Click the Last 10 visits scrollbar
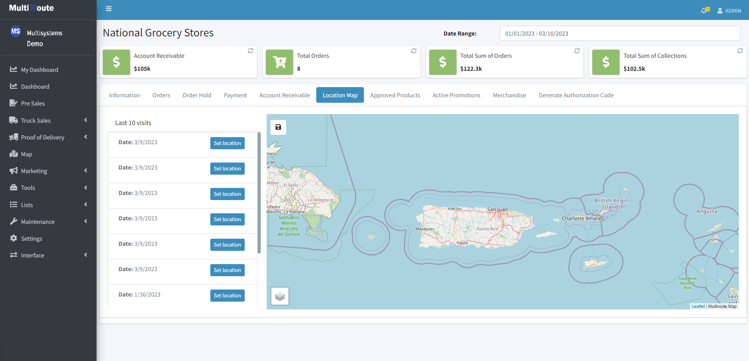The image size is (749, 361). tap(259, 193)
